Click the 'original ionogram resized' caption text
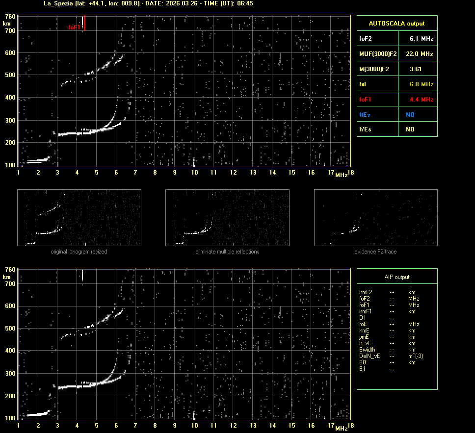Image resolution: width=475 pixels, height=433 pixels. tap(79, 252)
